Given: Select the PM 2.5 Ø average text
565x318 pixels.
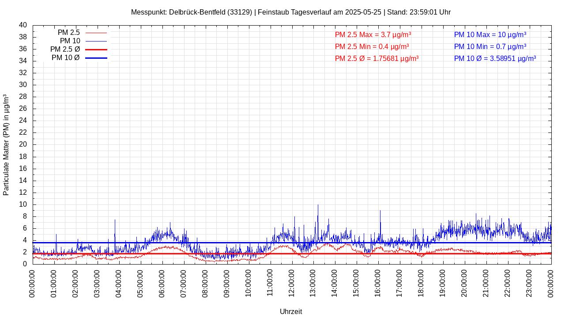Looking at the screenshot, I should coord(377,58).
